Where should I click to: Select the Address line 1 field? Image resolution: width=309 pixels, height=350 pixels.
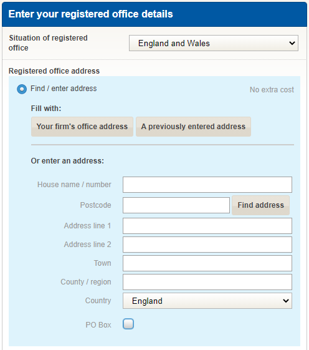[207, 226]
